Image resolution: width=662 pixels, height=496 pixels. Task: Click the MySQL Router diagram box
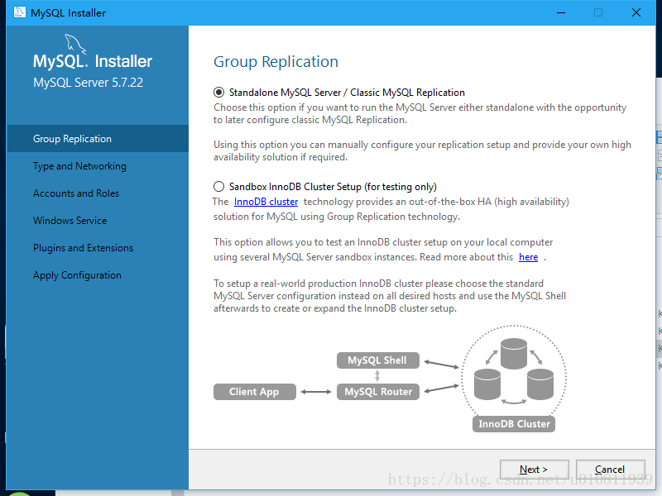point(378,391)
